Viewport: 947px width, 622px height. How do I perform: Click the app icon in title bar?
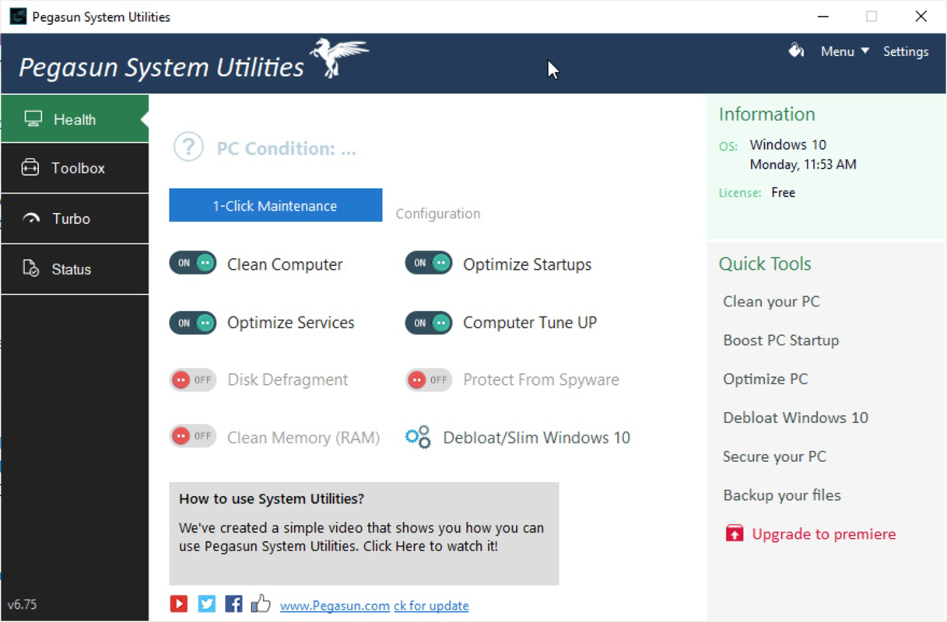[18, 16]
